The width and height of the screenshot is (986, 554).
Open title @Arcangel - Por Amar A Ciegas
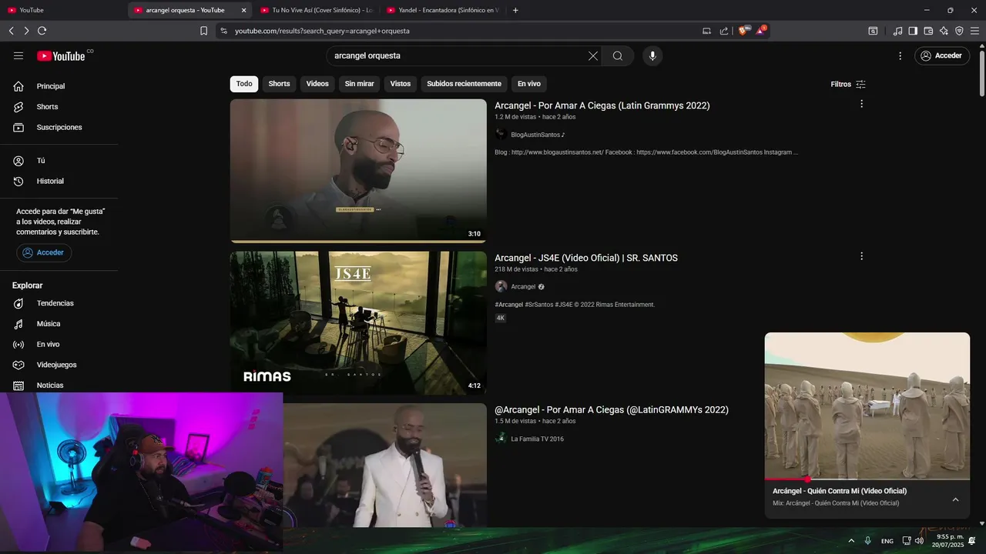point(612,410)
